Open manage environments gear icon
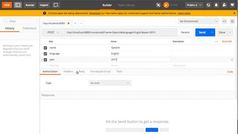 tap(232, 21)
